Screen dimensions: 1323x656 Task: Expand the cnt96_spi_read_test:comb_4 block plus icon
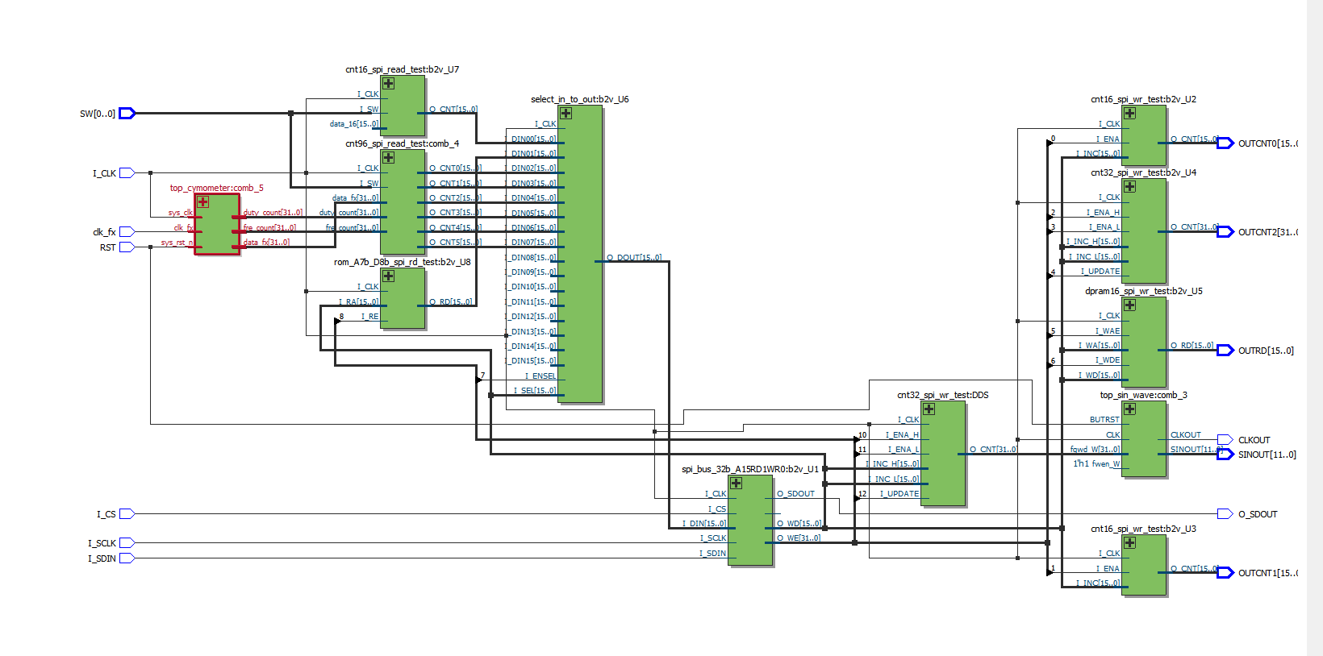388,157
